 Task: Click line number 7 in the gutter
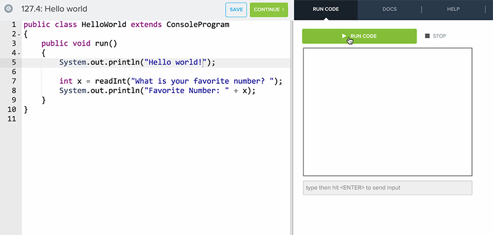coord(14,81)
